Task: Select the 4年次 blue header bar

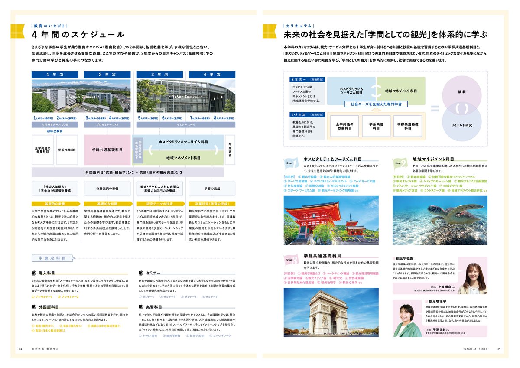Action: pyautogui.click(x=212, y=75)
